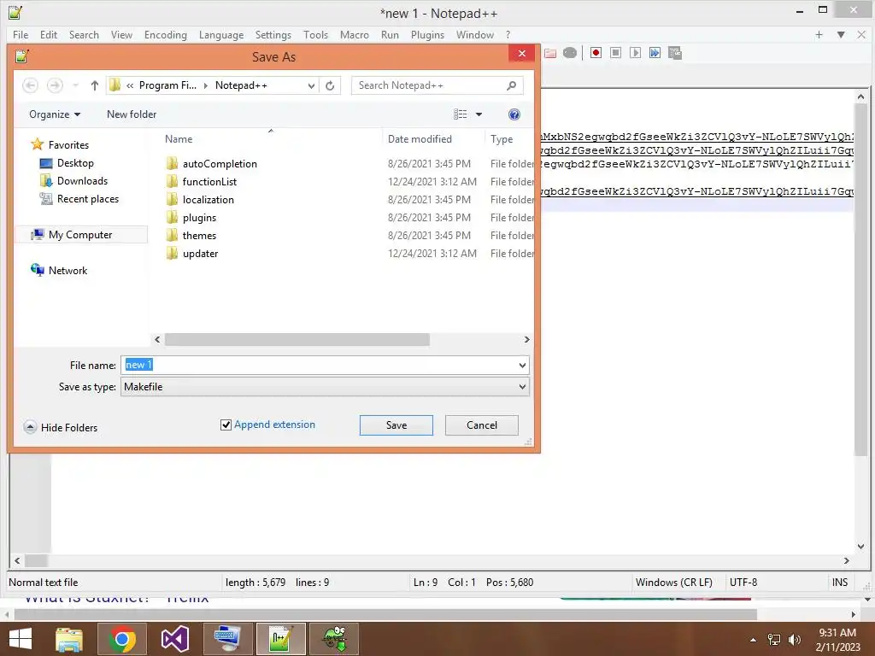Screen dimensions: 875x656
Task: Click the volume speaker tray icon
Action: (x=794, y=640)
